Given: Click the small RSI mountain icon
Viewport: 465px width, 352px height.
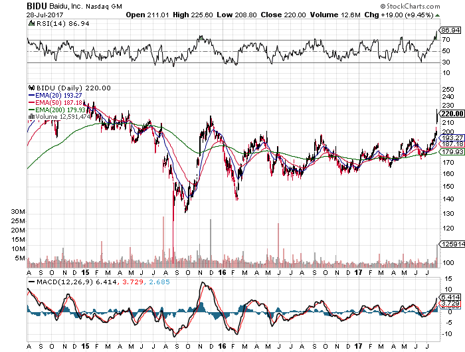Looking at the screenshot, I should click(x=31, y=23).
